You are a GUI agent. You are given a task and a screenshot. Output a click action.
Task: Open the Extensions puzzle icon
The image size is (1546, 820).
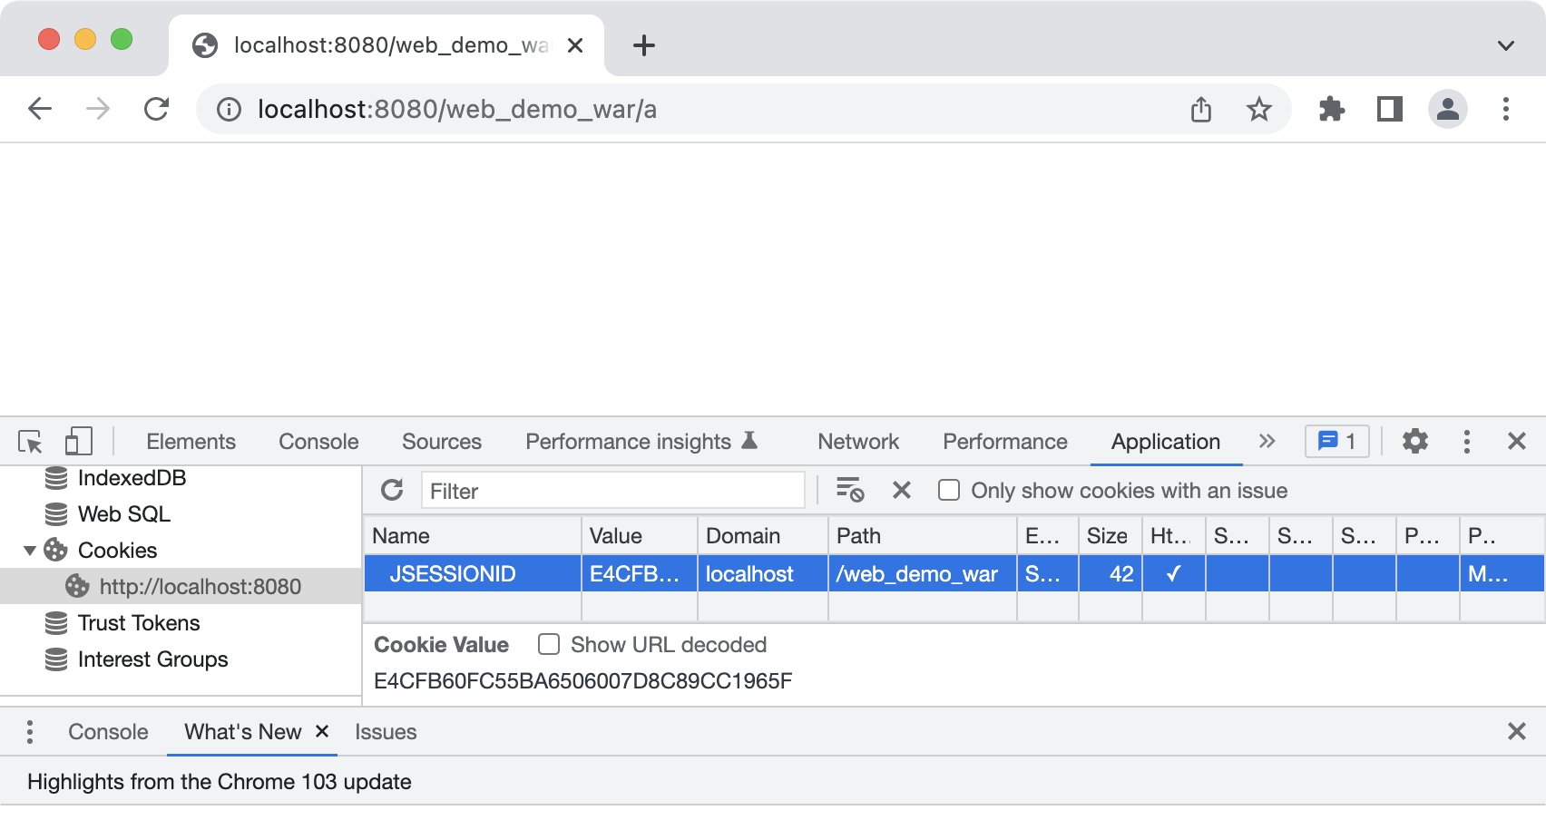click(1331, 110)
